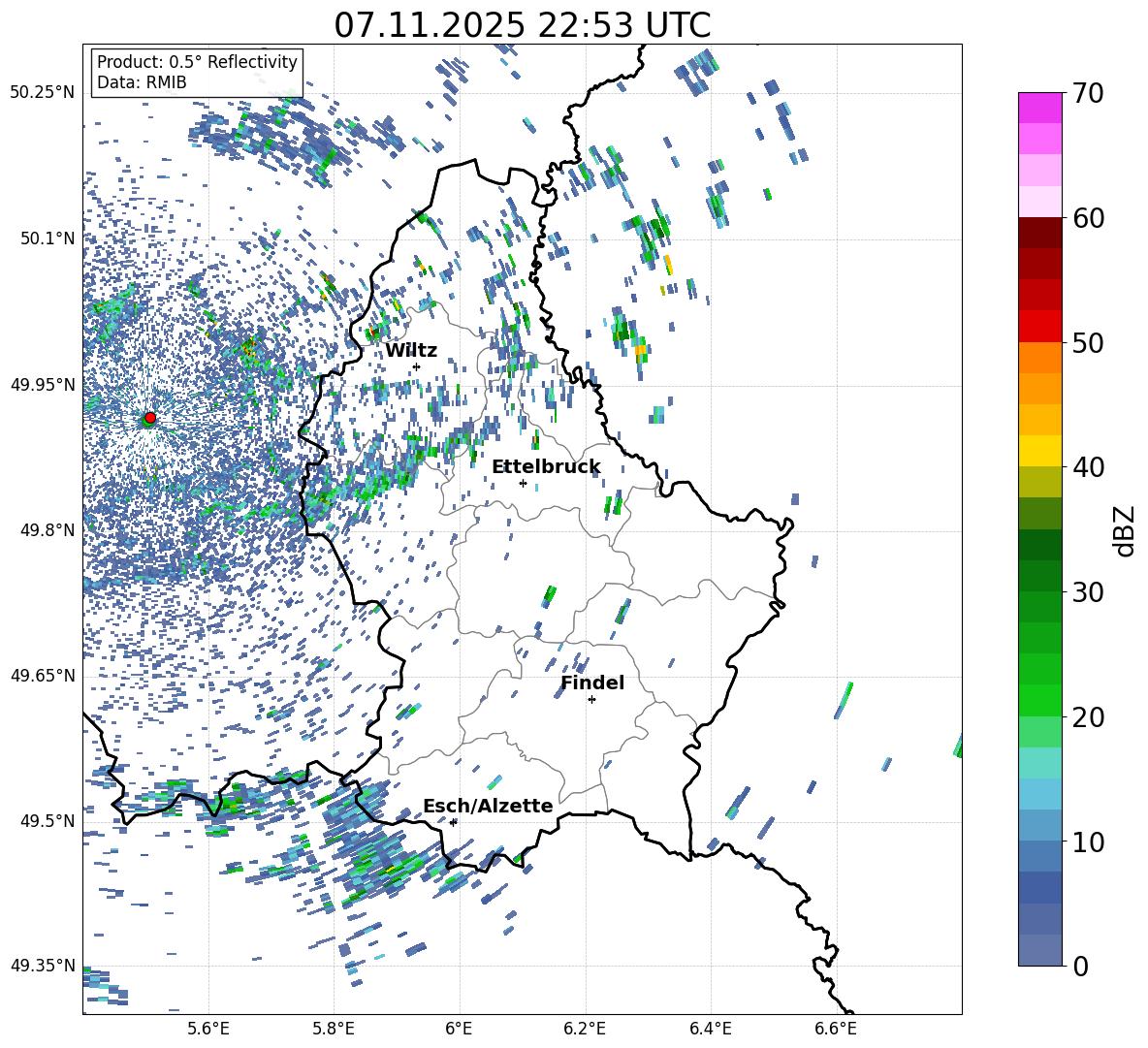Click the blue 10 dBZ colorbar segment

[x=1039, y=856]
